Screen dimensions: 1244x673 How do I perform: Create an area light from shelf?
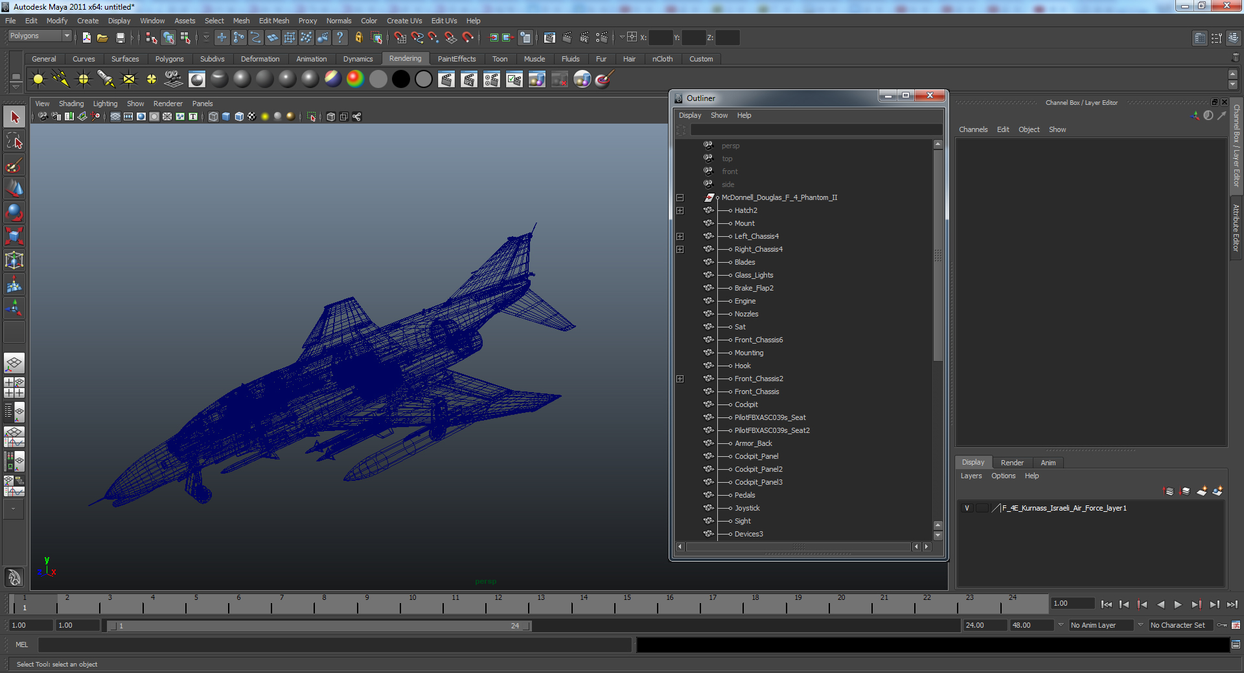[129, 80]
